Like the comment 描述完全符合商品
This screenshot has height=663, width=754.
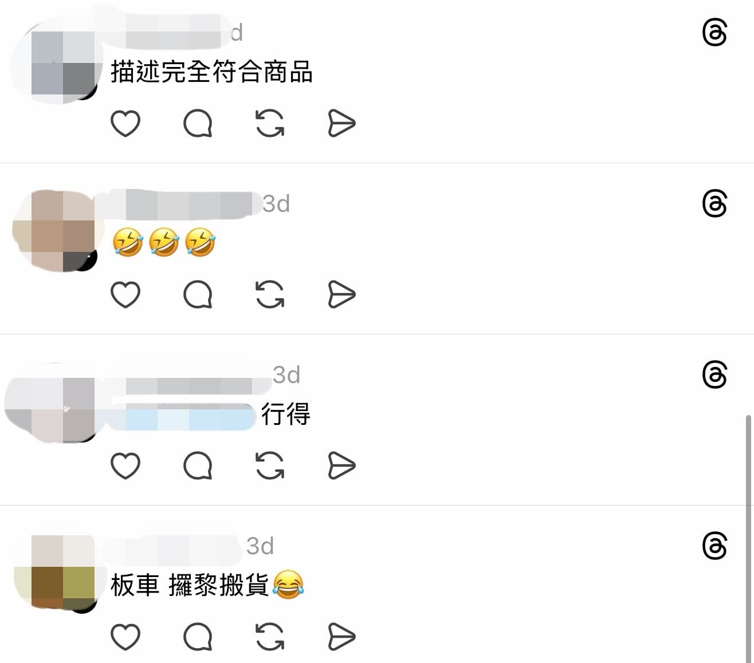[x=125, y=124]
